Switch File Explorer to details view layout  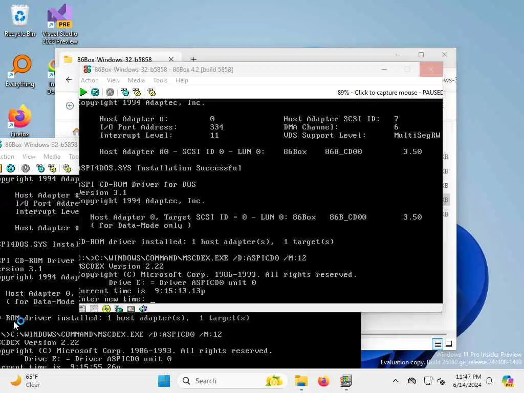[x=438, y=343]
